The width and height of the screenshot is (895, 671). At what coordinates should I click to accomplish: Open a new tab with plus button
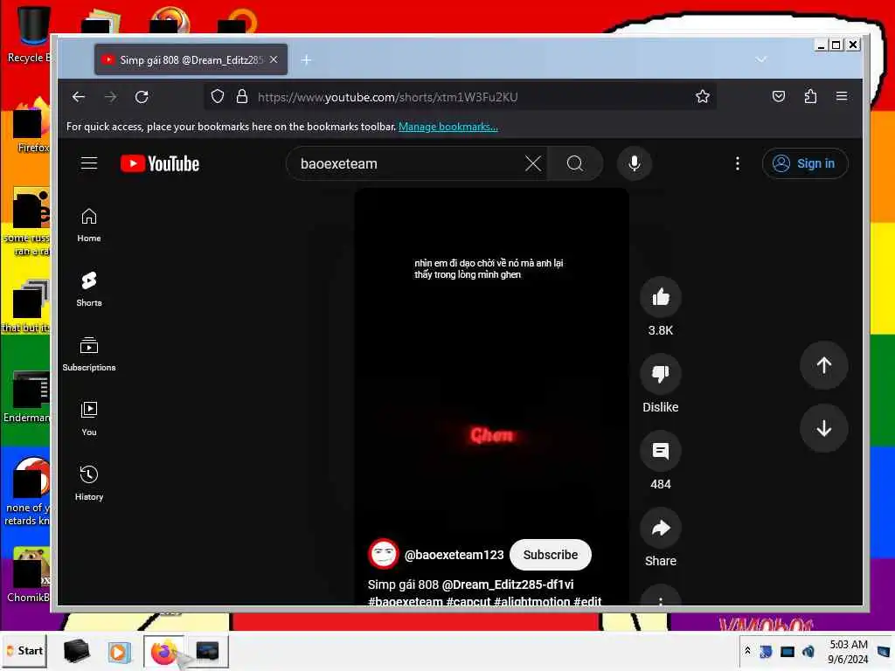click(306, 60)
